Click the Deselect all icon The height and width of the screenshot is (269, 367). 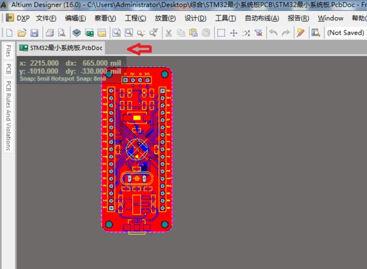(246, 33)
